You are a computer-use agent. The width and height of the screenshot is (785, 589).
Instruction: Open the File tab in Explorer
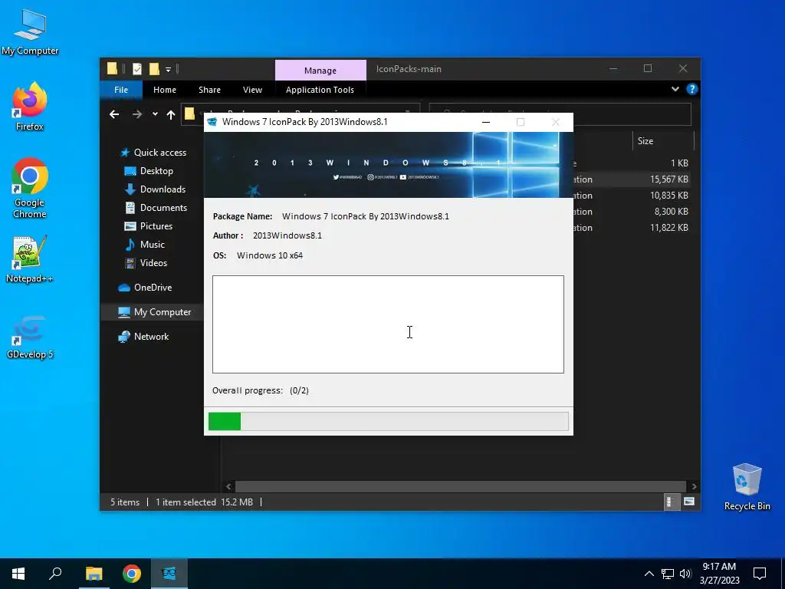click(x=121, y=90)
